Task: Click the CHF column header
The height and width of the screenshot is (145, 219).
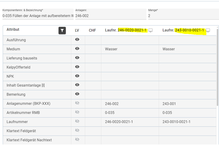Action: 92,30
